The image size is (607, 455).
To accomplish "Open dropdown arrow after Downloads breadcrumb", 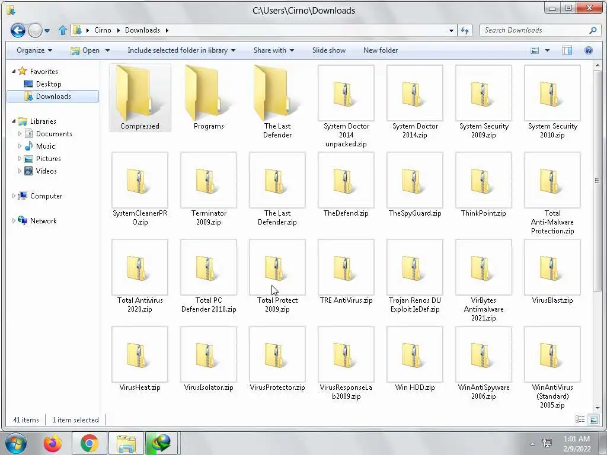I will 167,30.
